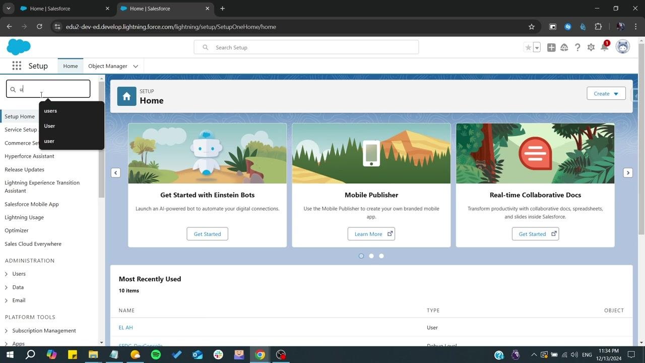
Task: Choose 'users' from quick find suggestions
Action: [x=72, y=111]
